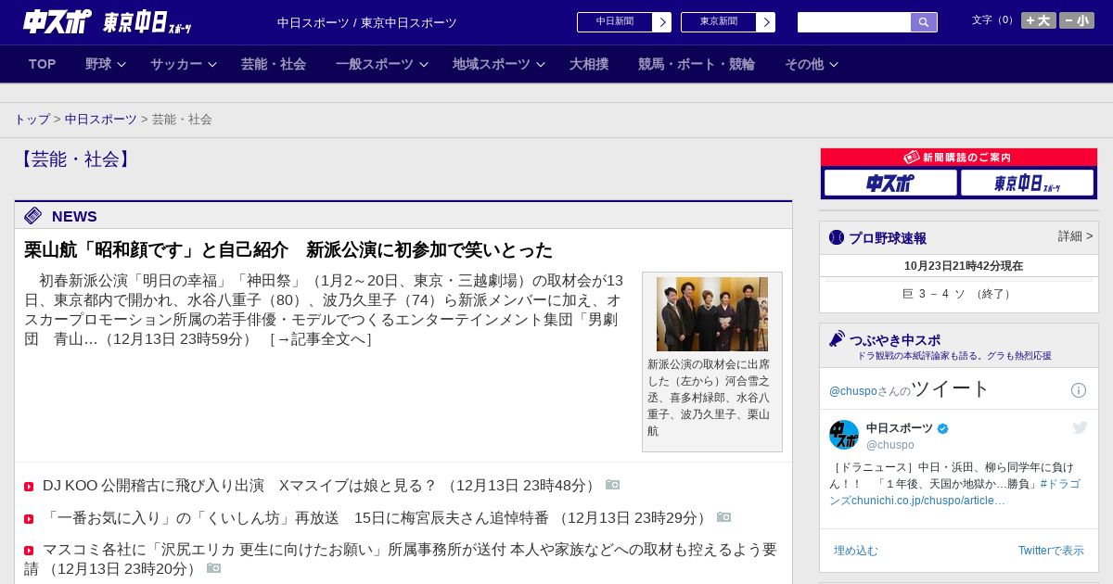
Task: Open the 東京新聞 link button
Action: tap(719, 22)
